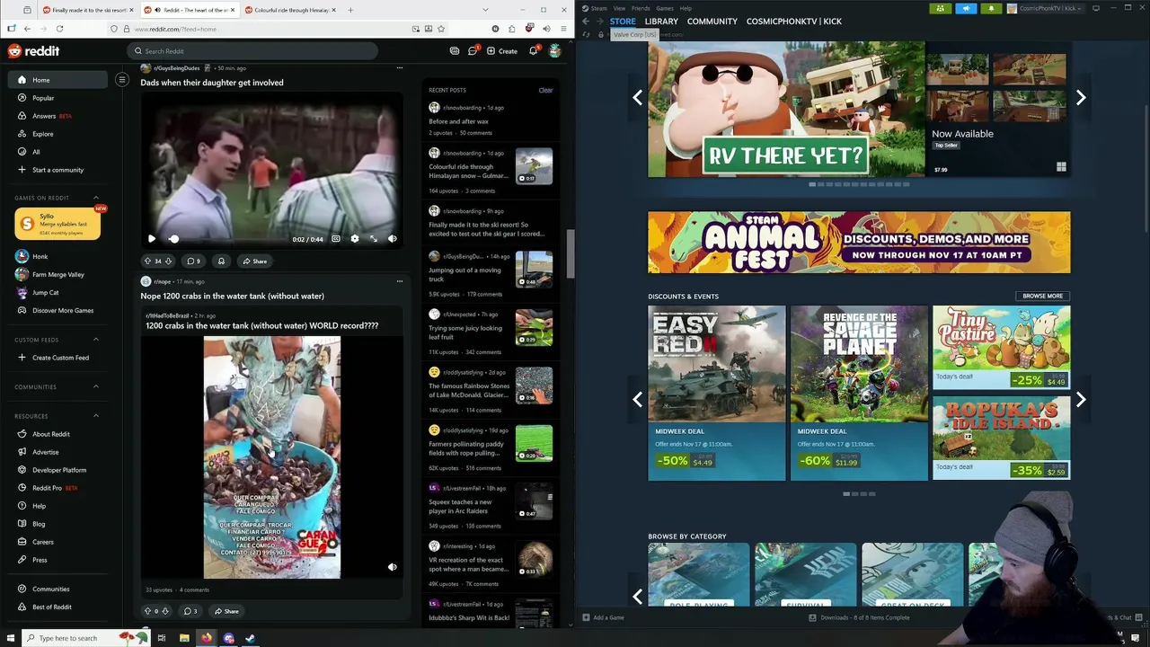
Task: Open Answers BETA in sidebar
Action: coord(59,116)
